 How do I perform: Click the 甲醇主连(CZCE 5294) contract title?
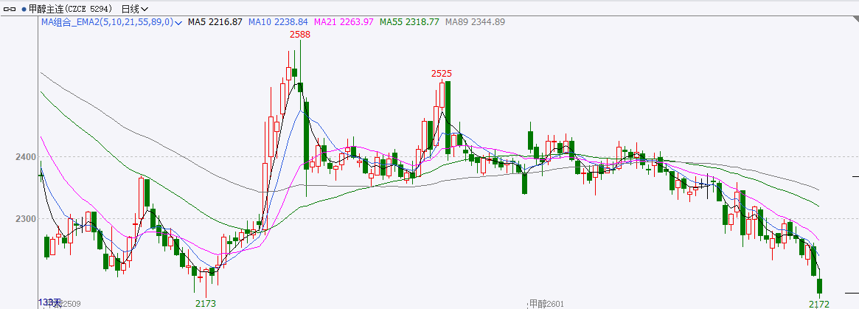click(71, 9)
